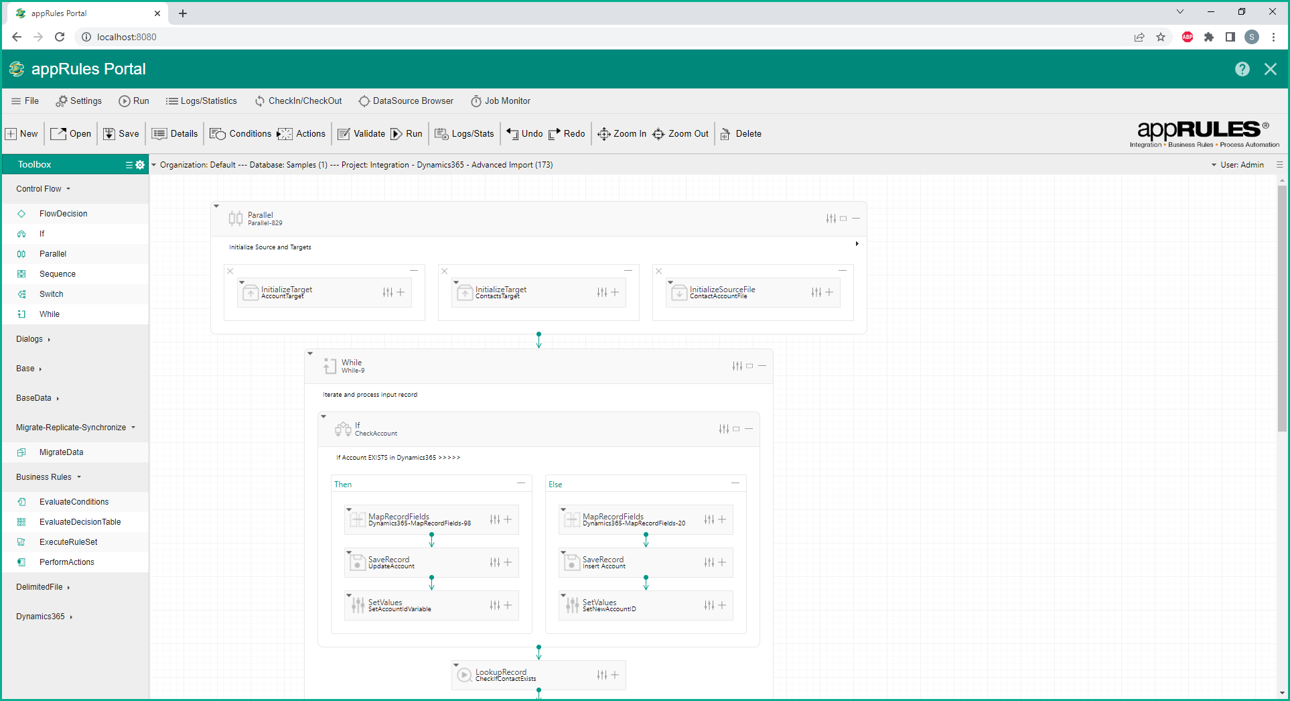Click the Validate toolbar icon
This screenshot has width=1290, height=701.
(344, 134)
